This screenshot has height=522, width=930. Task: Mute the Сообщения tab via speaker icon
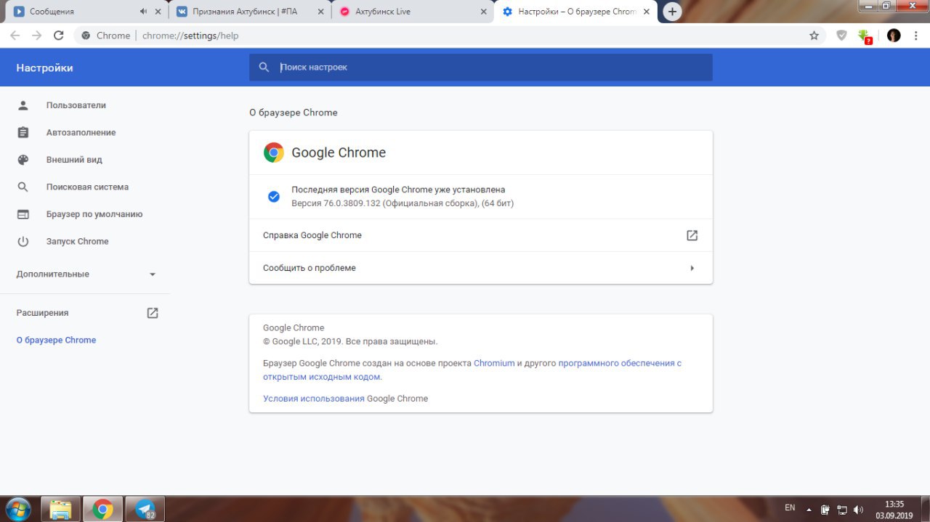[x=143, y=12]
